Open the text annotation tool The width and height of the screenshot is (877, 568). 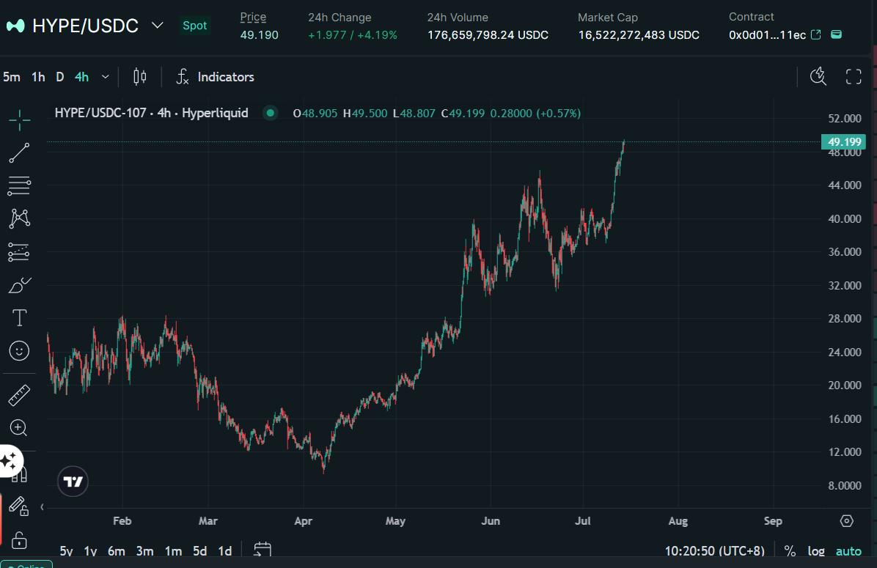pos(18,317)
